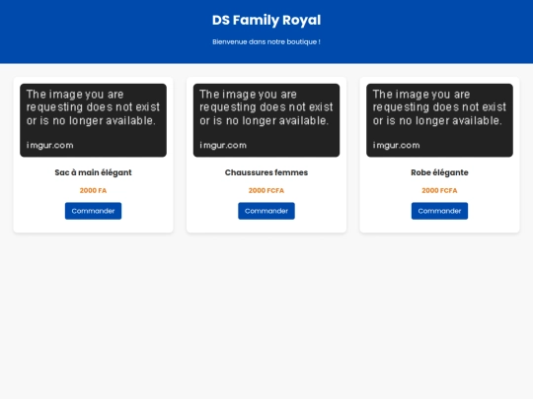Select the Bienvenue dans notre boutique subtitle
Image resolution: width=533 pixels, height=399 pixels.
click(266, 41)
